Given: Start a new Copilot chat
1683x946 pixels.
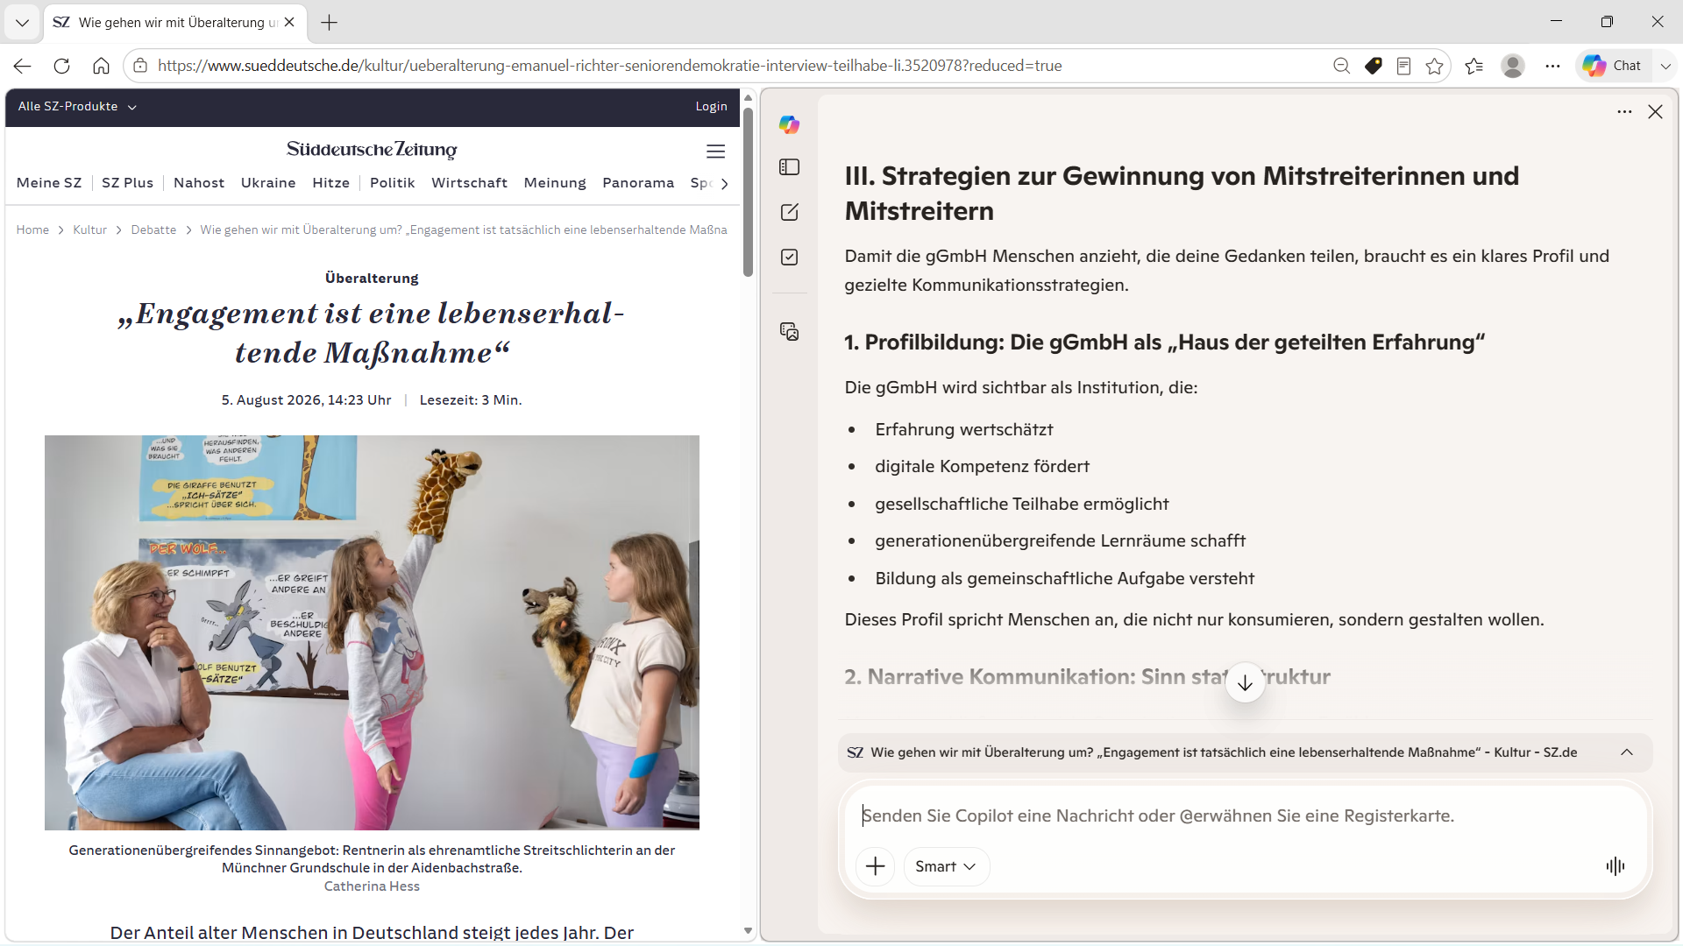Looking at the screenshot, I should pos(789,212).
